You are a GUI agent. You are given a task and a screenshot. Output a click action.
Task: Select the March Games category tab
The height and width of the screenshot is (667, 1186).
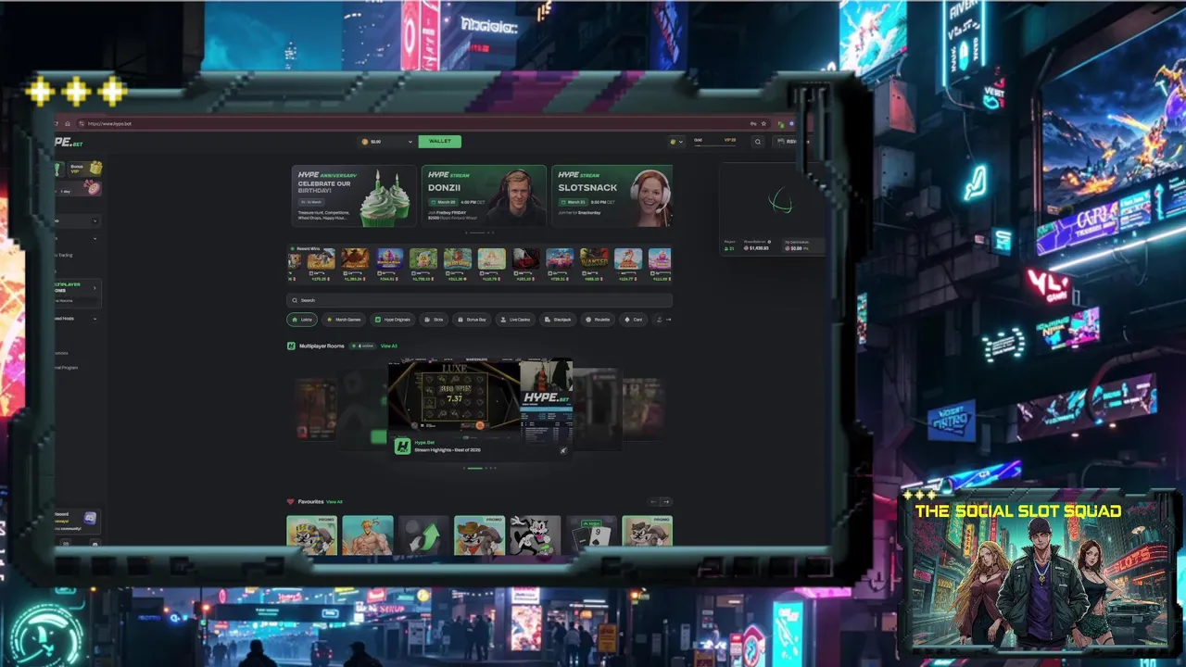344,320
